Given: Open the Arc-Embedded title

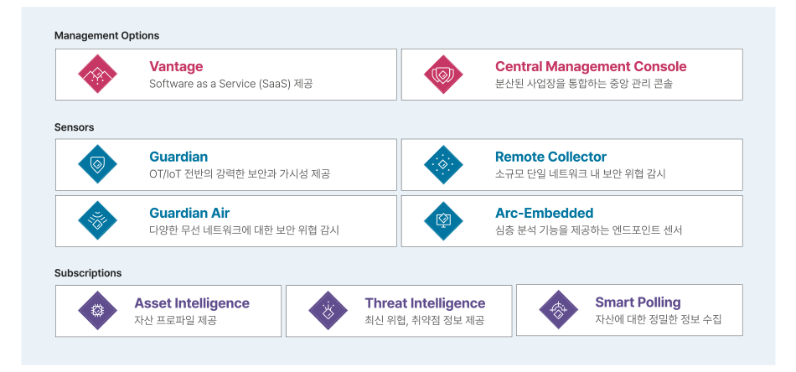Looking at the screenshot, I should coord(544,213).
